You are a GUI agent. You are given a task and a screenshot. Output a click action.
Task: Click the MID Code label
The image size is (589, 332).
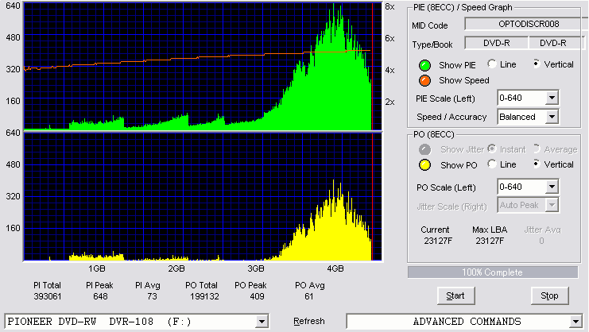(430, 25)
